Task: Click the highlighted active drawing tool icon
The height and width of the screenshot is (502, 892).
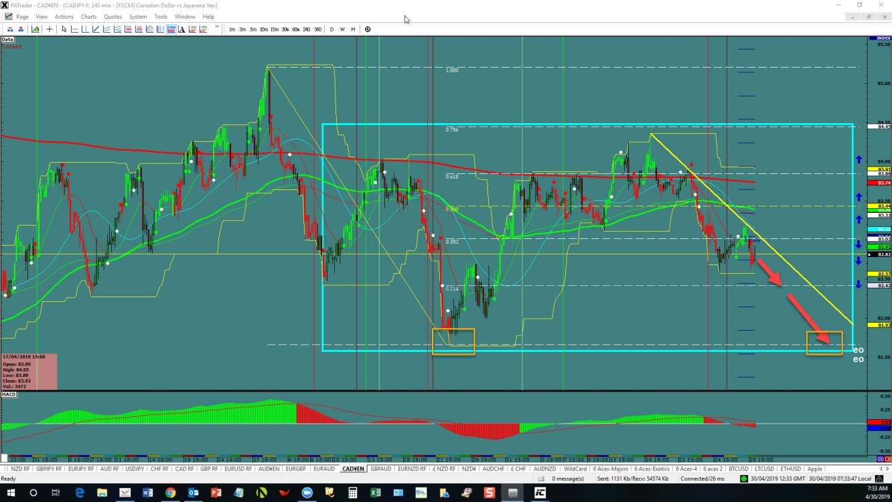Action: click(x=171, y=29)
